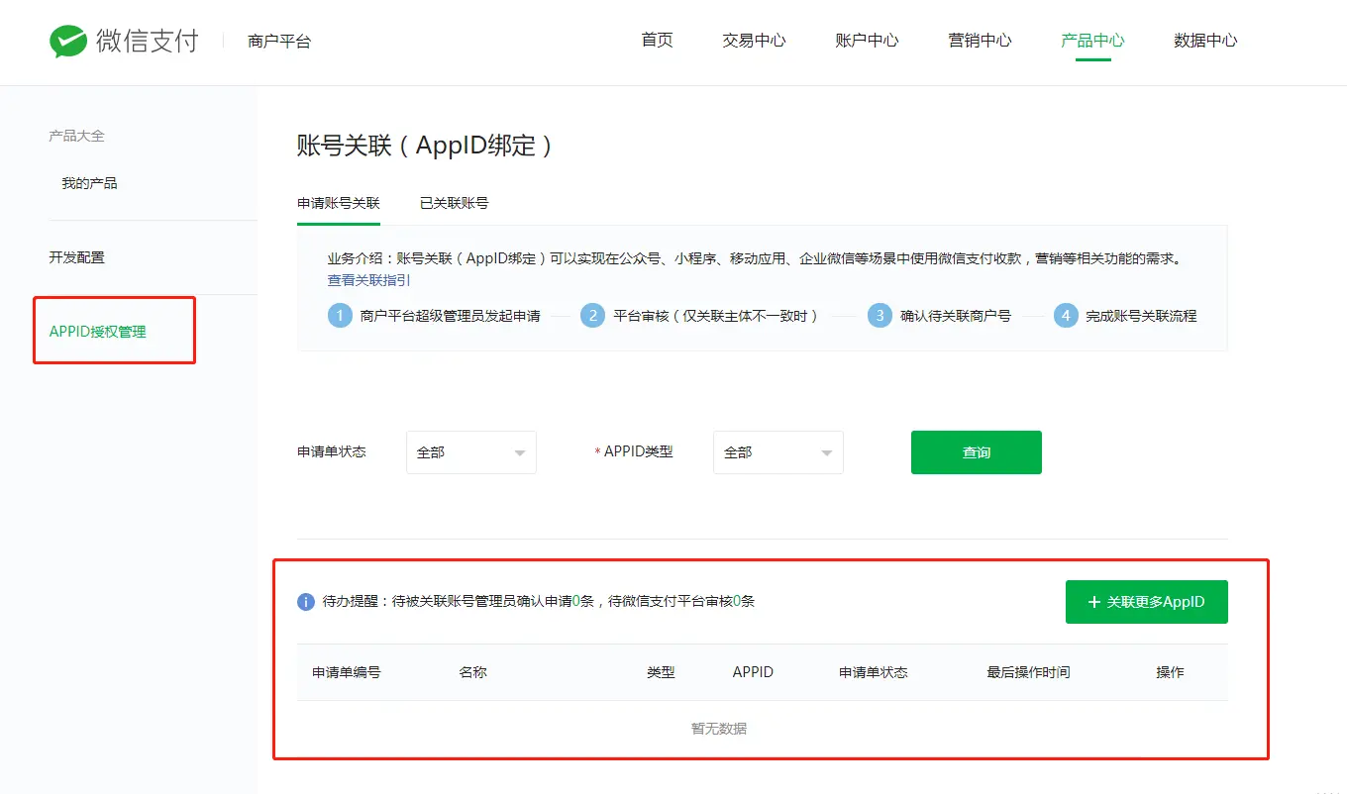Open 营销中心 from the top menu

(980, 41)
